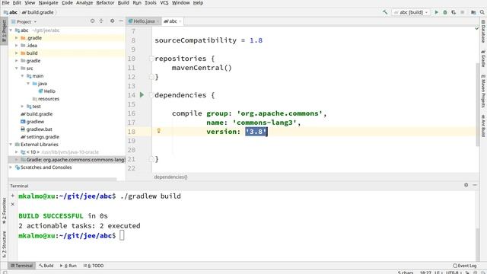Select settings.gradle in project tree
The image size is (487, 274).
coord(40,137)
